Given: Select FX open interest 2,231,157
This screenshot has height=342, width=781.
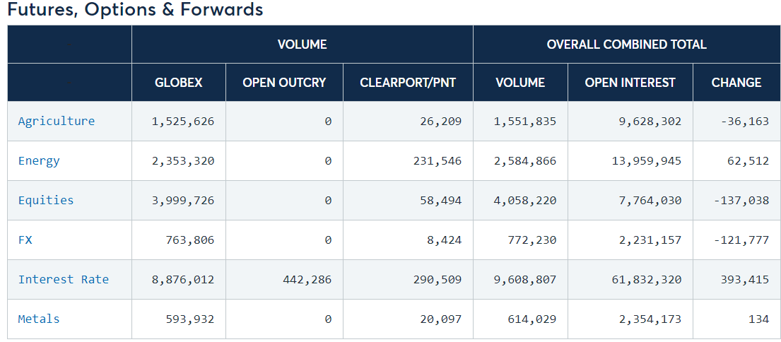Looking at the screenshot, I should 650,240.
